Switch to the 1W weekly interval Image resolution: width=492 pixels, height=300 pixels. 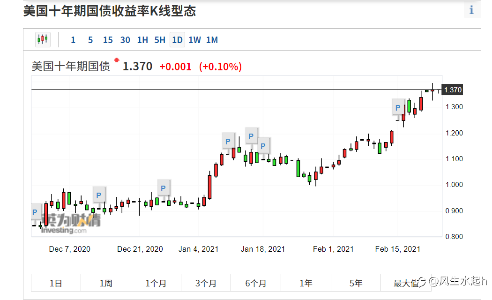point(194,40)
